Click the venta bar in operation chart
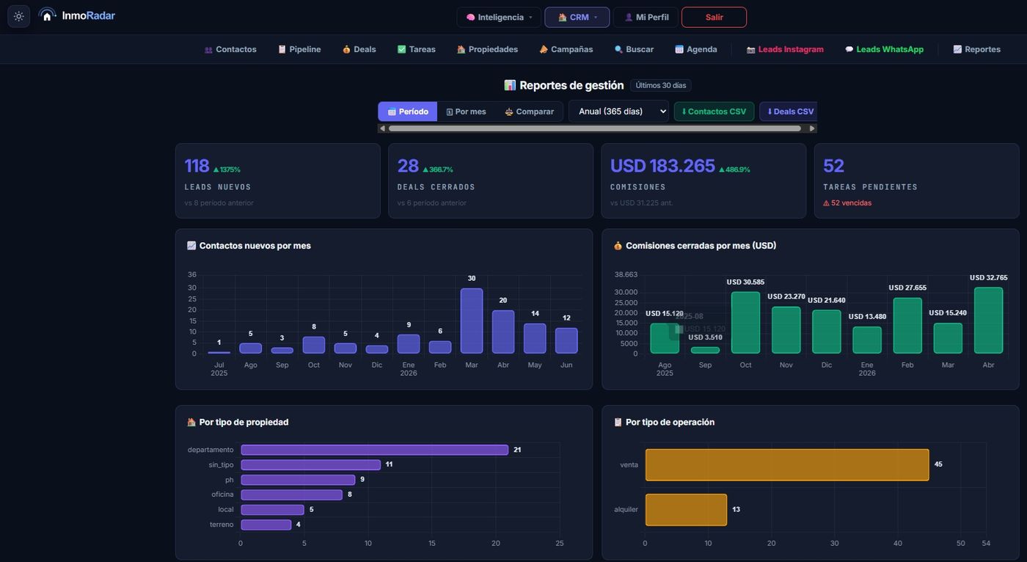The height and width of the screenshot is (562, 1027). coord(787,464)
